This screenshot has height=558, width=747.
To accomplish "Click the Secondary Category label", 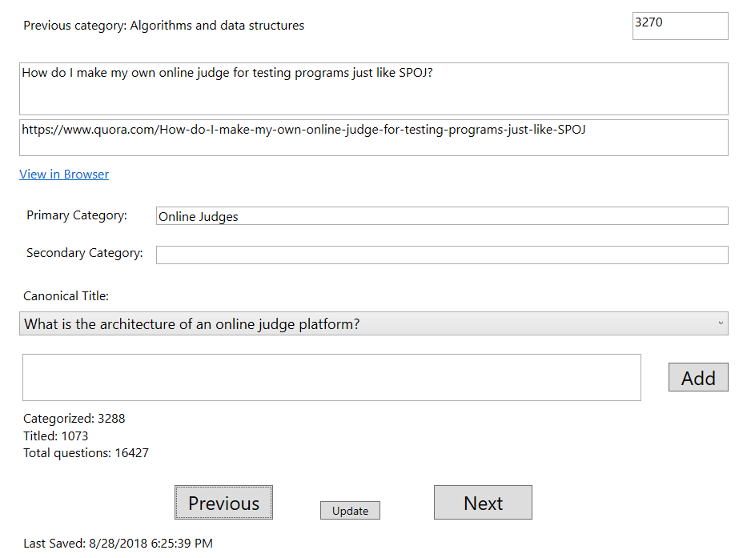I will 84,253.
